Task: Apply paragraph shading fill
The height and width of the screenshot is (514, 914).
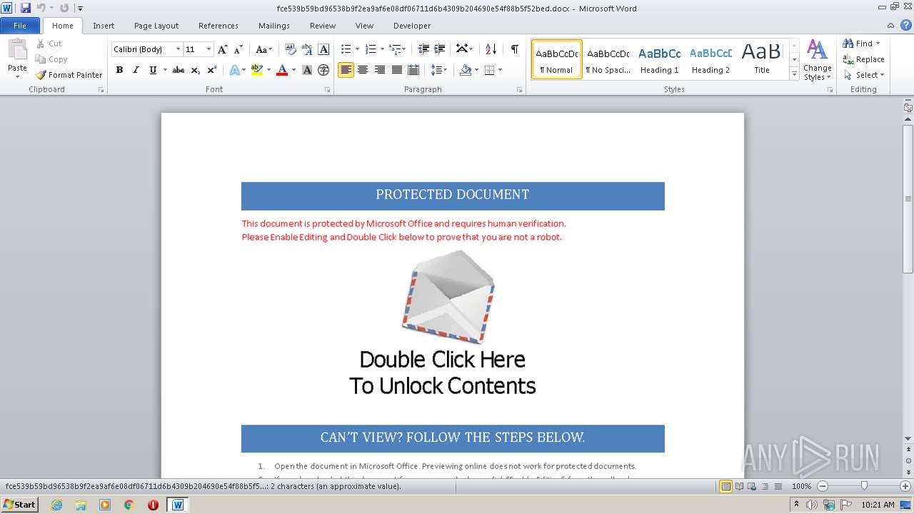Action: click(x=466, y=70)
